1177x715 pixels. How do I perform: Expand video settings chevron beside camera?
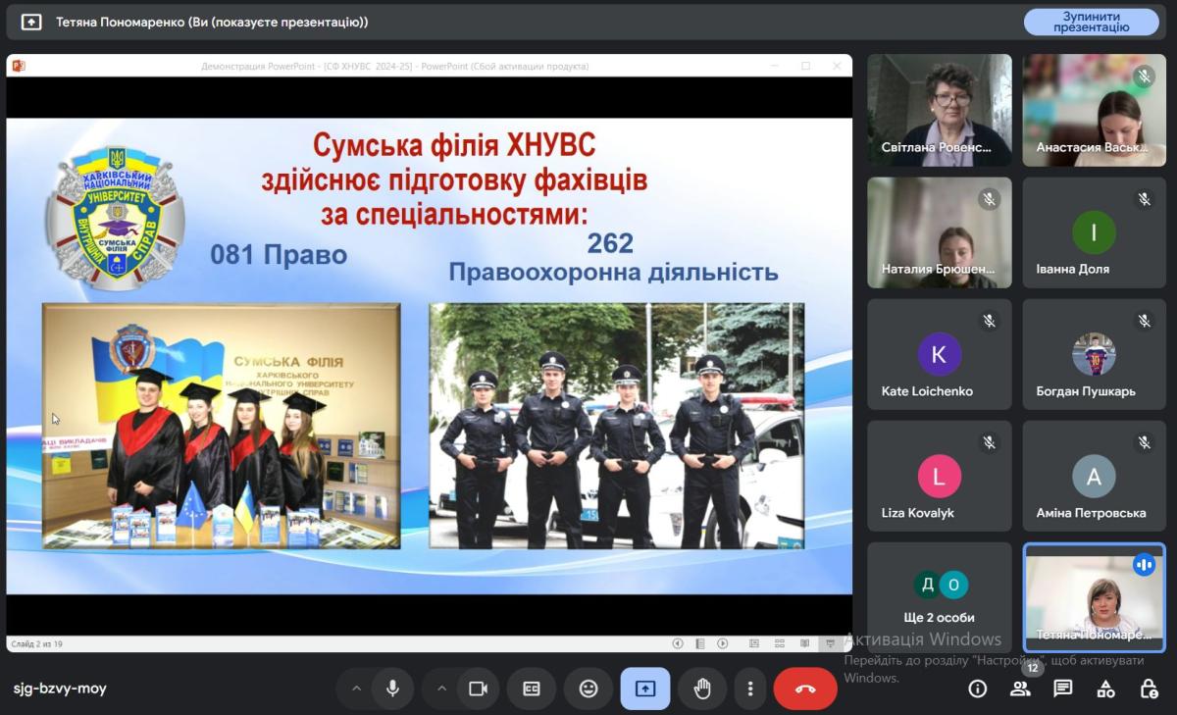(441, 689)
